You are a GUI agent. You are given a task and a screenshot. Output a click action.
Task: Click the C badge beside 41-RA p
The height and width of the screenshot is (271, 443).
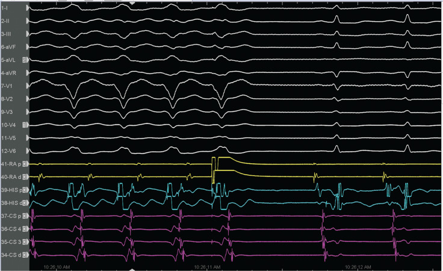pyautogui.click(x=25, y=164)
